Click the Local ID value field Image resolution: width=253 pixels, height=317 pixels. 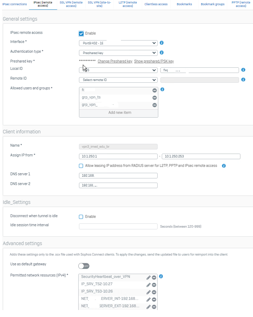tap(200, 70)
